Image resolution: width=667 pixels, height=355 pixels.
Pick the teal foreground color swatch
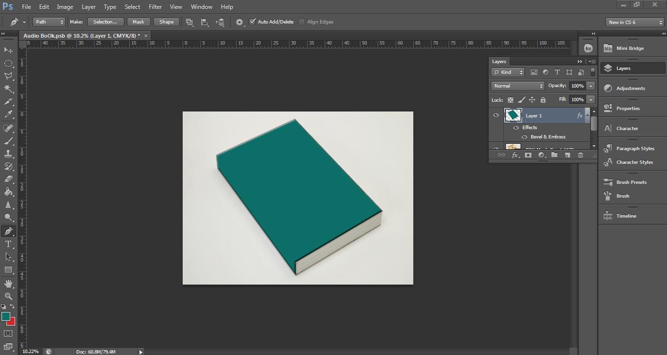[x=5, y=316]
